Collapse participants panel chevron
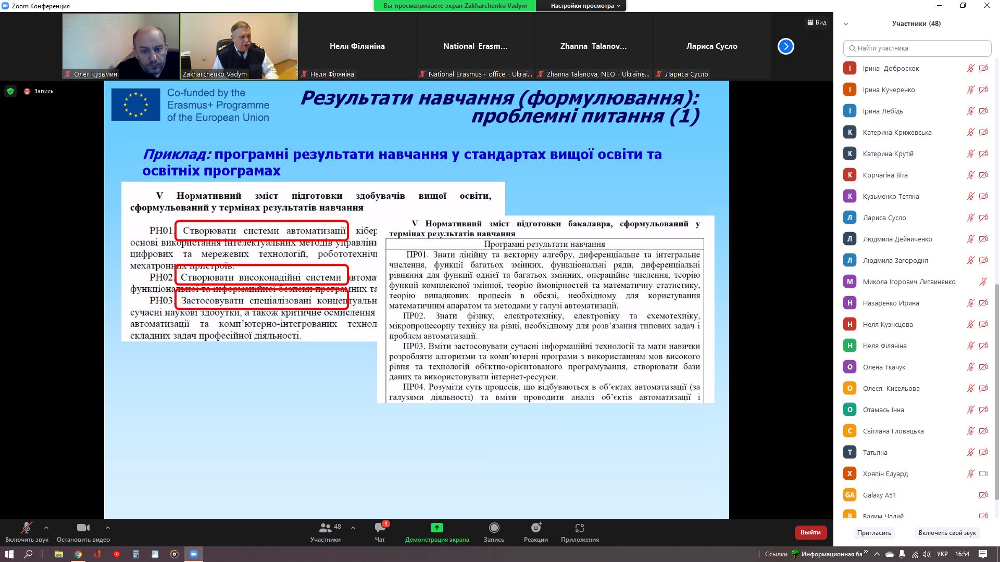 click(846, 24)
